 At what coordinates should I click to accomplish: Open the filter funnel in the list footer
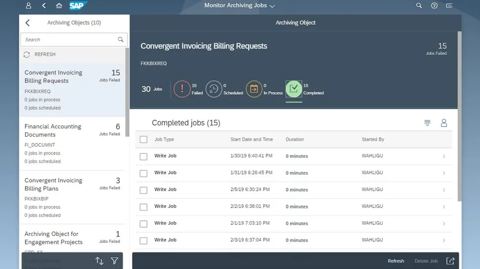114,261
